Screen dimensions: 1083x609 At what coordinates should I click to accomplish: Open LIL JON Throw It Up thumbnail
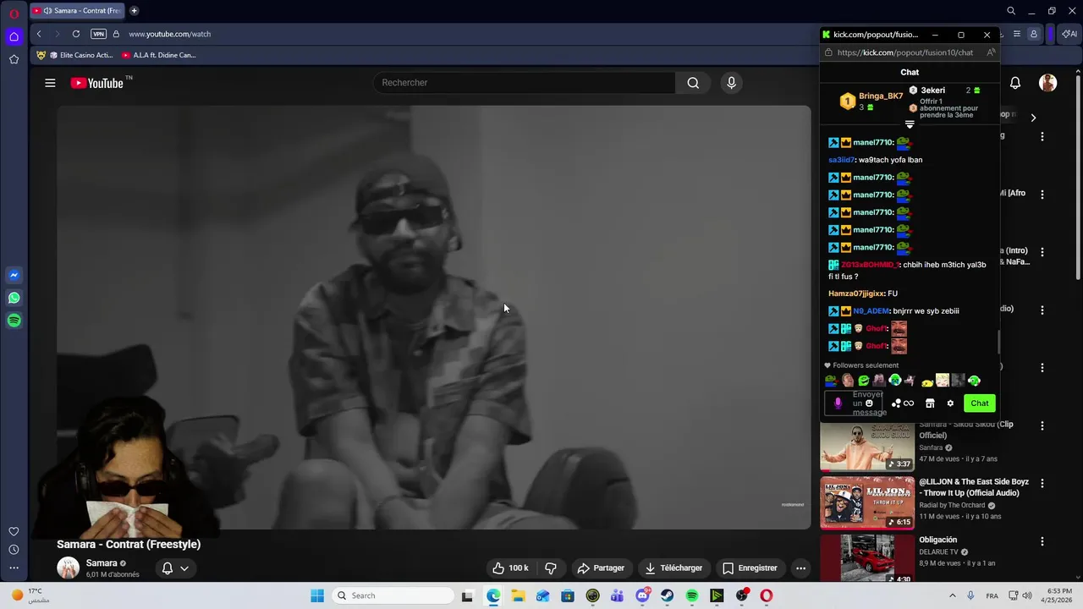867,502
